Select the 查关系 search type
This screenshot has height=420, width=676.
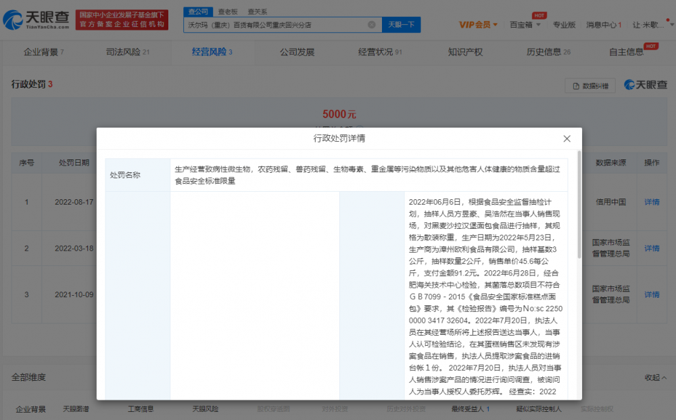257,11
